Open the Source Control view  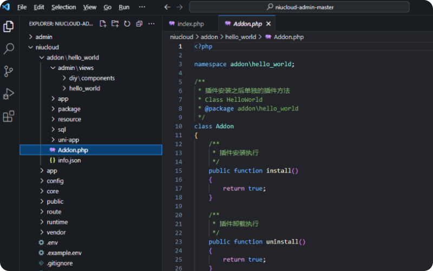[9, 72]
